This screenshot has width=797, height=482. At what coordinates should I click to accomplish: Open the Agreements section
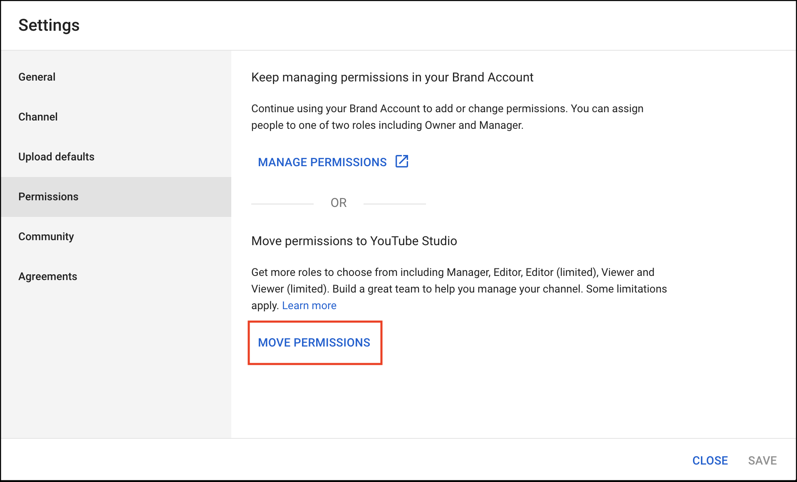(x=116, y=277)
